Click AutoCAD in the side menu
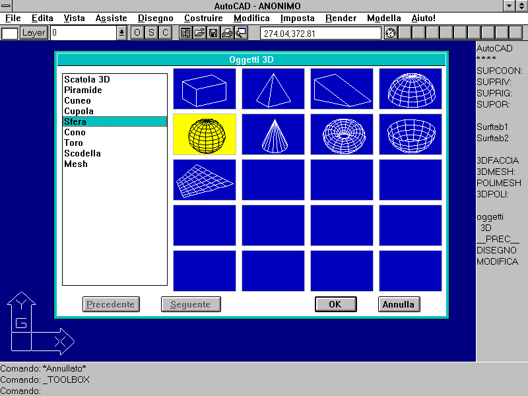This screenshot has width=528, height=396. [x=494, y=48]
